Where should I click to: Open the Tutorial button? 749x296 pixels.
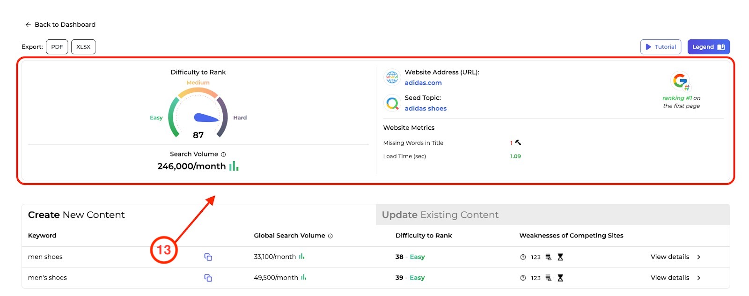point(661,47)
